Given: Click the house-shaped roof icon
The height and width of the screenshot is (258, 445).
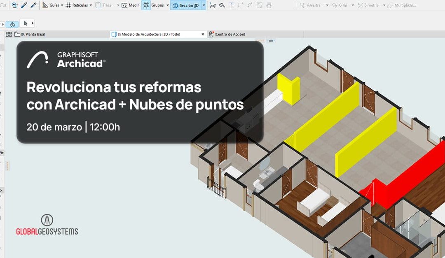Looking at the screenshot, I should pyautogui.click(x=269, y=5).
